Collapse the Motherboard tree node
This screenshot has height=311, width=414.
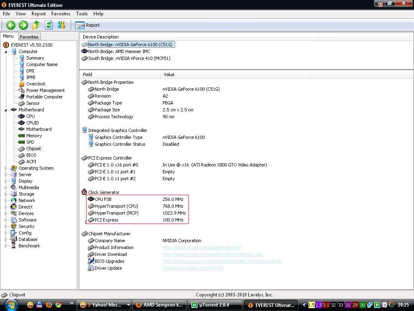click(6, 110)
